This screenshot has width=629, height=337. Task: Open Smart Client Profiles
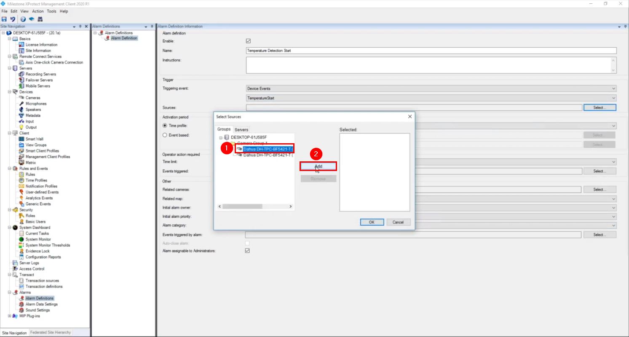click(x=42, y=151)
